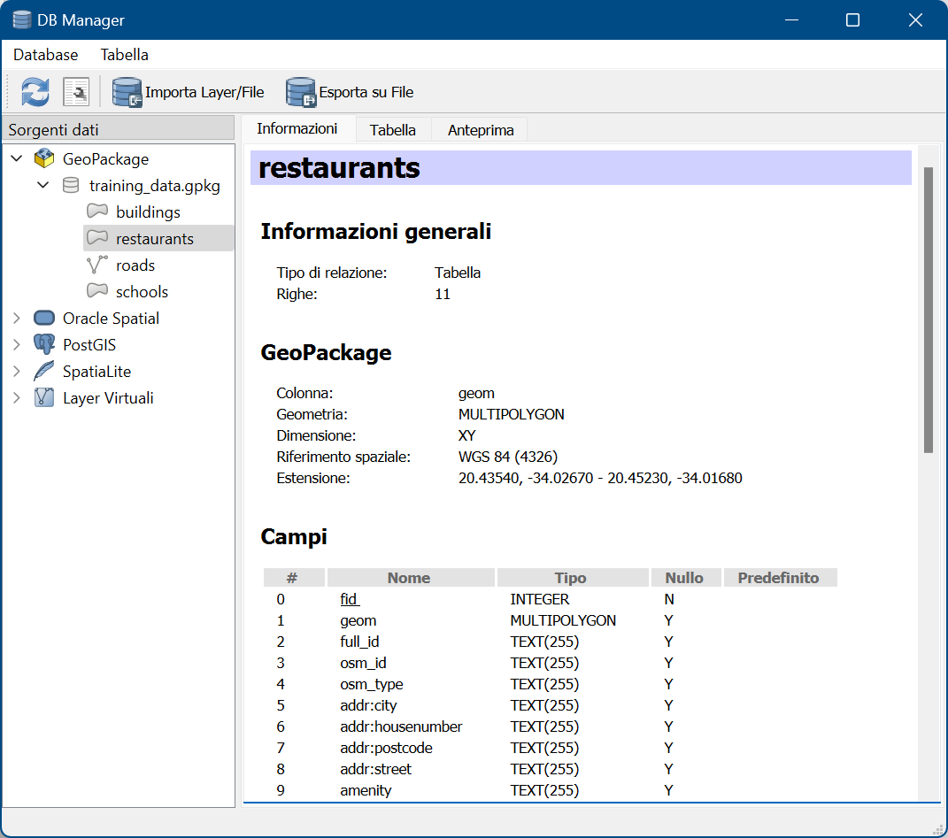
Task: Select the GeoPackage label in tree
Action: 106,159
